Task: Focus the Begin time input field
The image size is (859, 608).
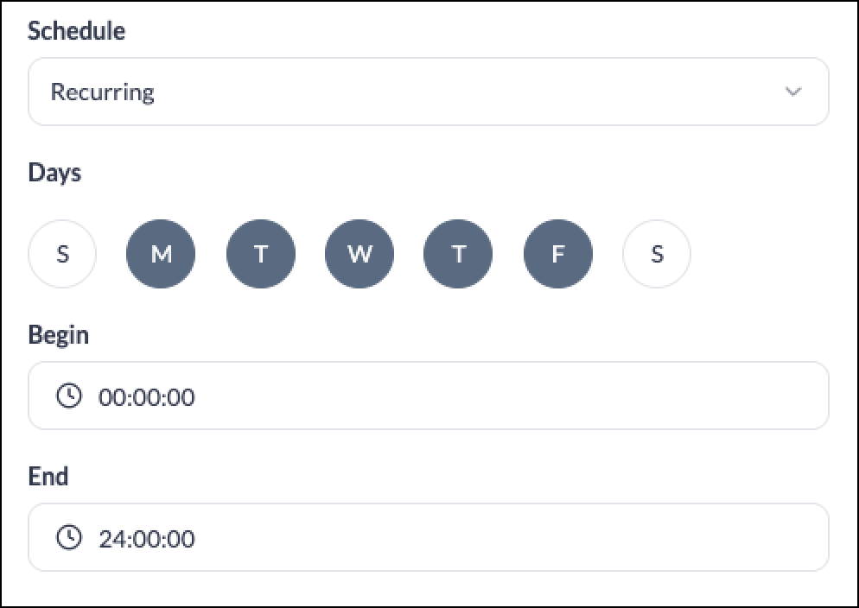Action: (x=429, y=396)
